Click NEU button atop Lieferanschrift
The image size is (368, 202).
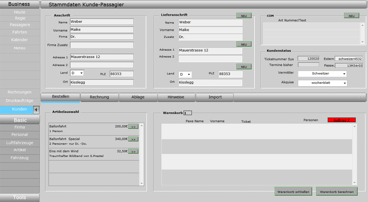(x=244, y=16)
